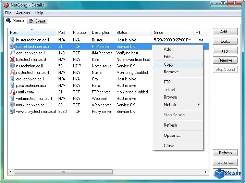Image resolution: width=245 pixels, height=183 pixels.
Task: Click the ora.technion.ac.il host icon
Action: point(12,79)
